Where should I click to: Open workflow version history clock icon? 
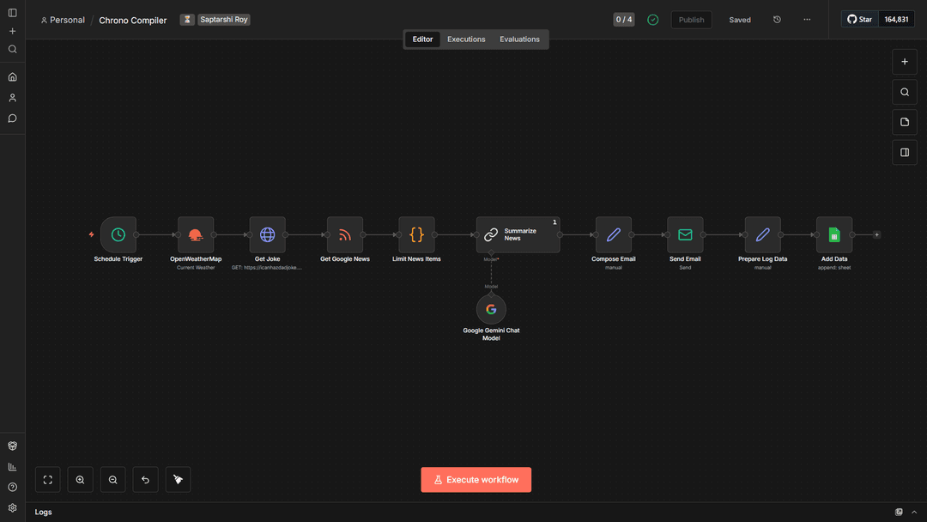coord(777,19)
